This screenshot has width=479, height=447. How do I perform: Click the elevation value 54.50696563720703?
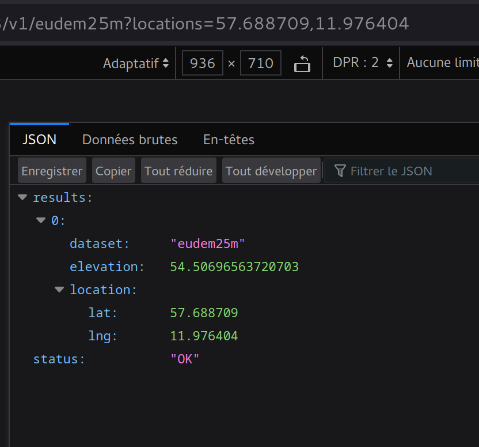(234, 267)
